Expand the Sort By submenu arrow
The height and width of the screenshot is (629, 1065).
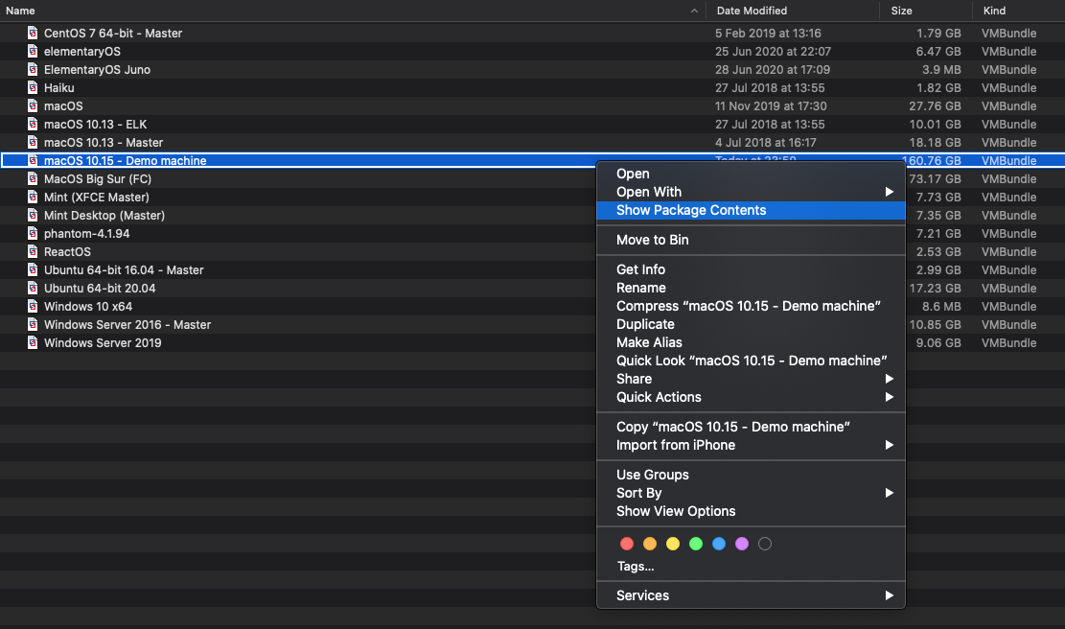pyautogui.click(x=889, y=493)
